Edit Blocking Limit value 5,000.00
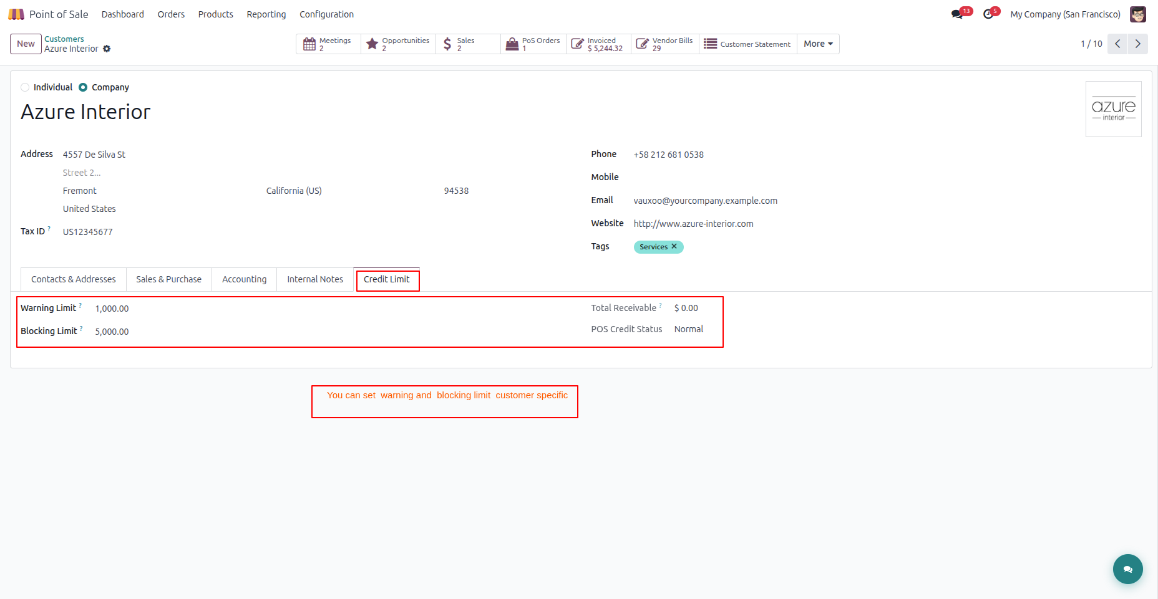 112,332
